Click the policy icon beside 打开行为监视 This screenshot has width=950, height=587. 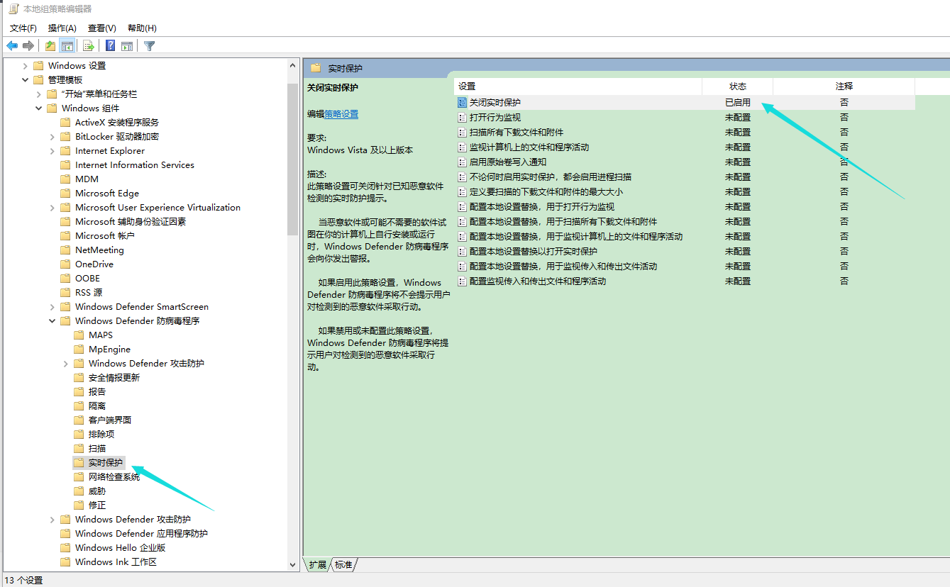click(x=463, y=118)
